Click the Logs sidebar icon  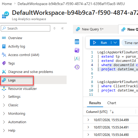click(4, 80)
